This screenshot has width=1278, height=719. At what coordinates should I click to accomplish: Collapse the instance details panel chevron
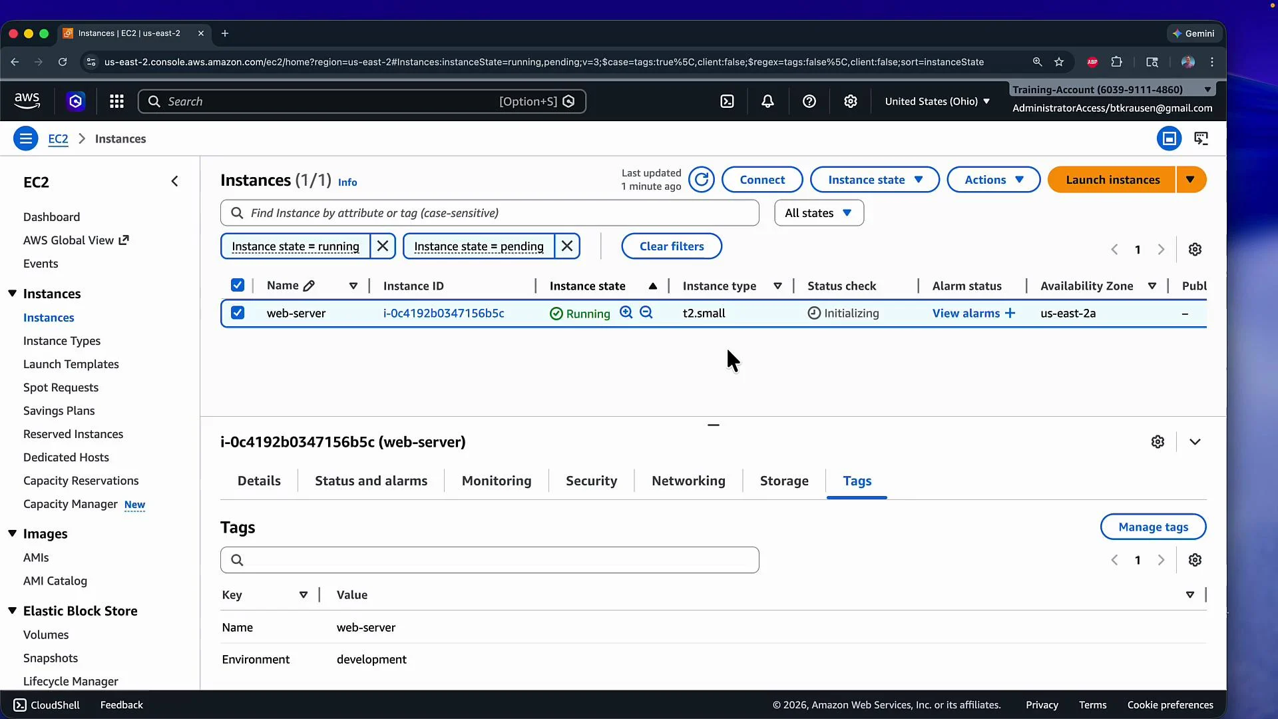point(1195,442)
